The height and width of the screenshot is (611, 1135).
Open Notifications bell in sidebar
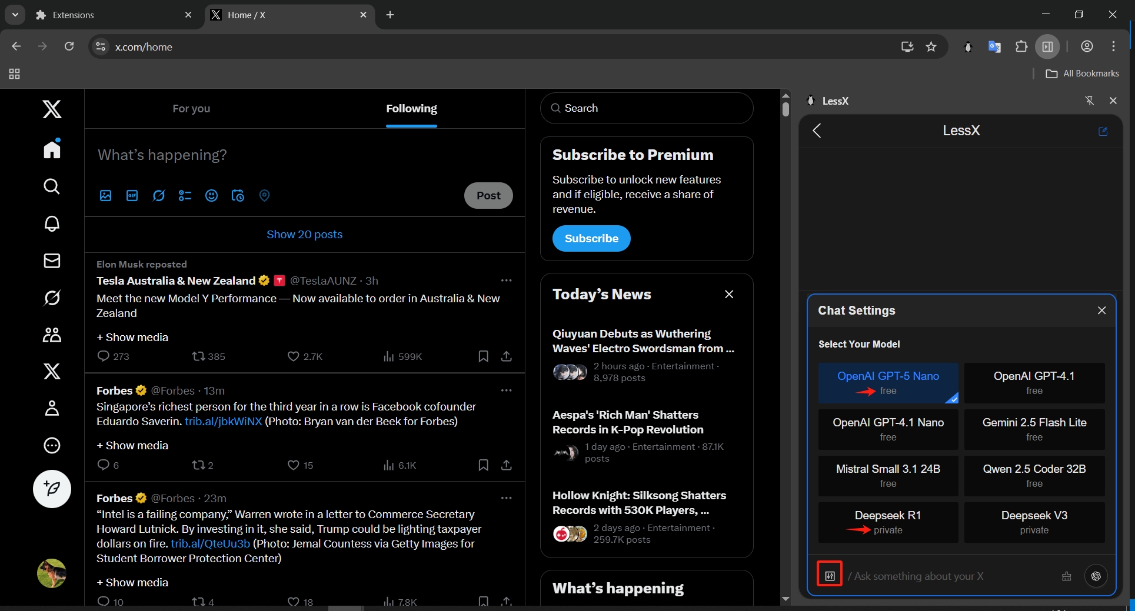tap(52, 223)
